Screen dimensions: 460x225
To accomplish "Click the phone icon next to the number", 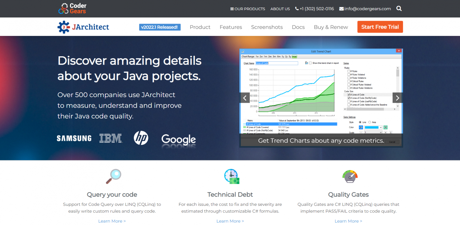I will 296,8.
